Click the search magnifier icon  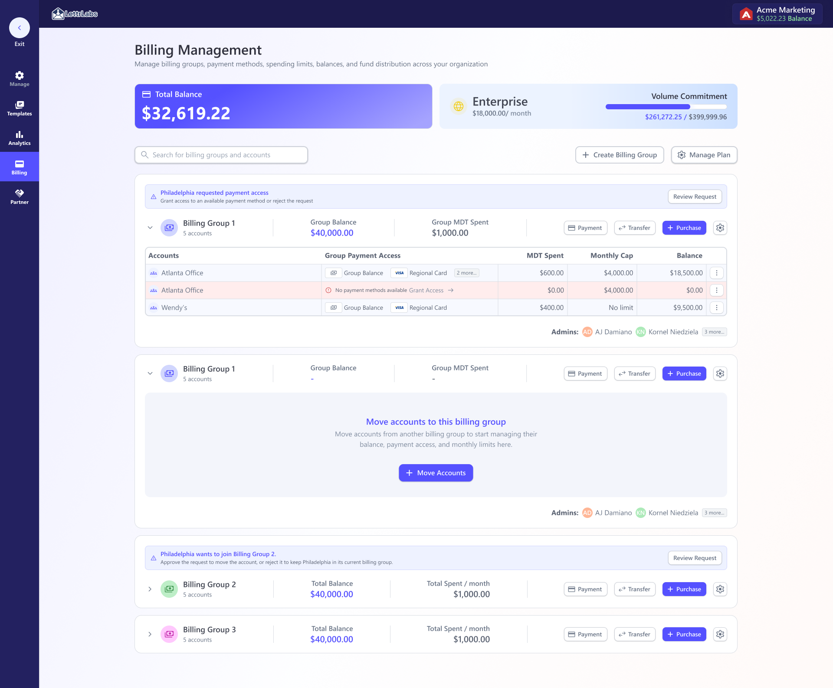145,155
